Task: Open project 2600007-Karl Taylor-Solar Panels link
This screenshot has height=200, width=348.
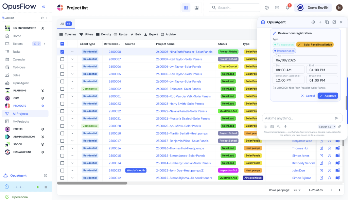Action: click(179, 59)
